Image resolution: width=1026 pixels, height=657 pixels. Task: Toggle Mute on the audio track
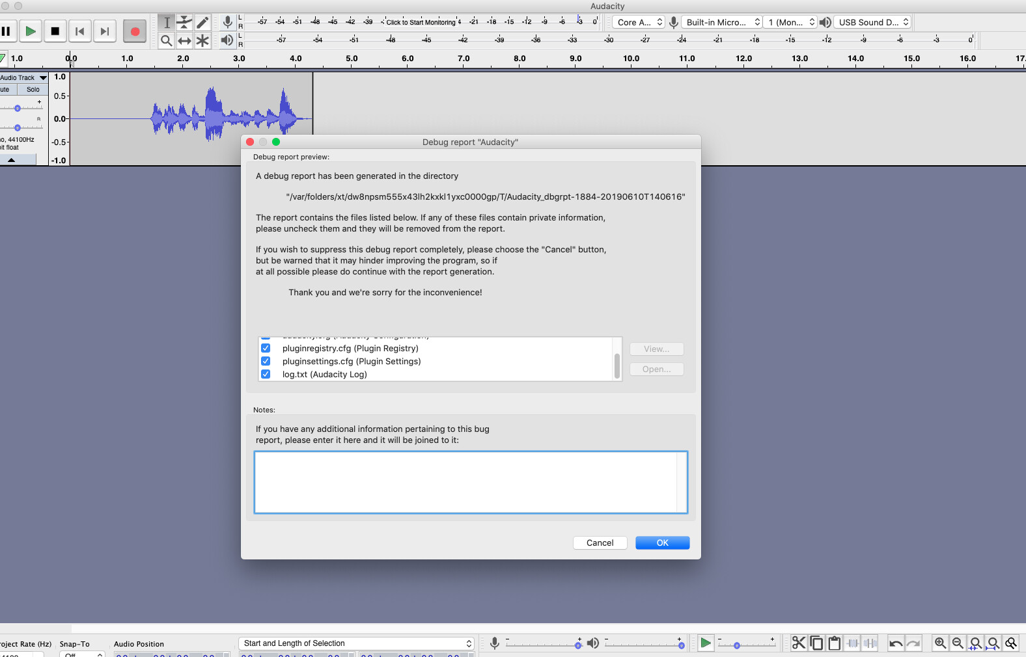tap(8, 90)
